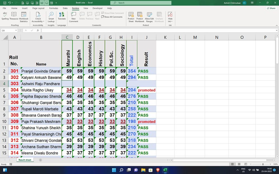
Task: Click the Save icon in quick access toolbar
Action: click(x=5, y=3)
